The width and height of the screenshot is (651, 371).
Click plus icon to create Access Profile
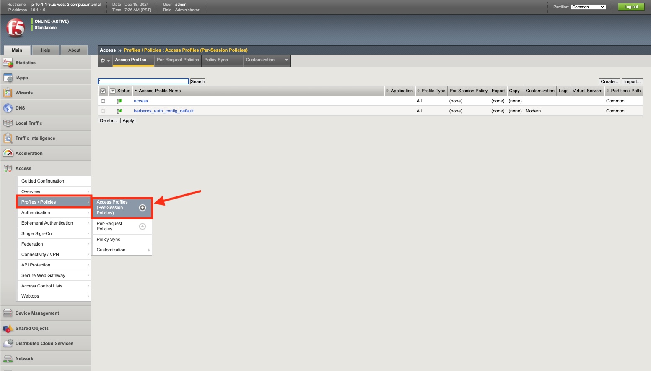143,208
